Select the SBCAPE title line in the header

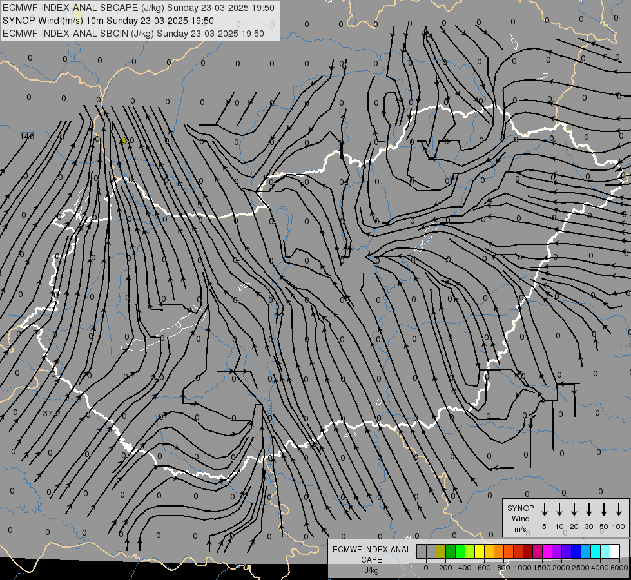click(x=139, y=8)
